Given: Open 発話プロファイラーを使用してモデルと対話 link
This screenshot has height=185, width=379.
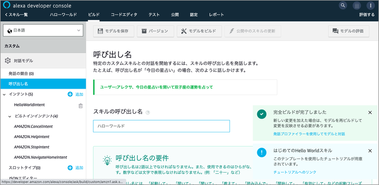Looking at the screenshot, I should (309, 134).
